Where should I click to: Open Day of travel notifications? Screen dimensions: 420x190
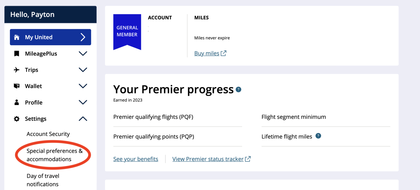click(43, 180)
